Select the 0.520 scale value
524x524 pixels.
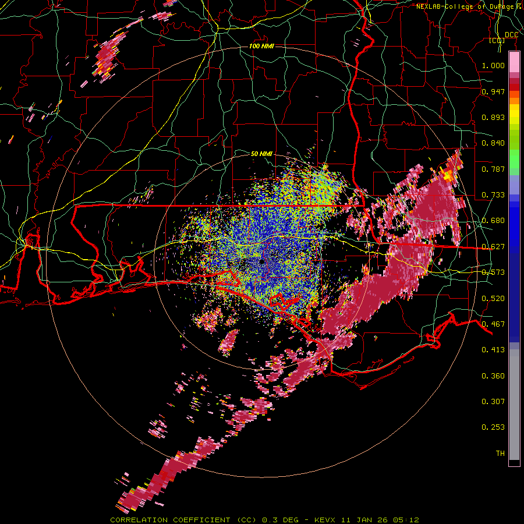click(x=493, y=299)
